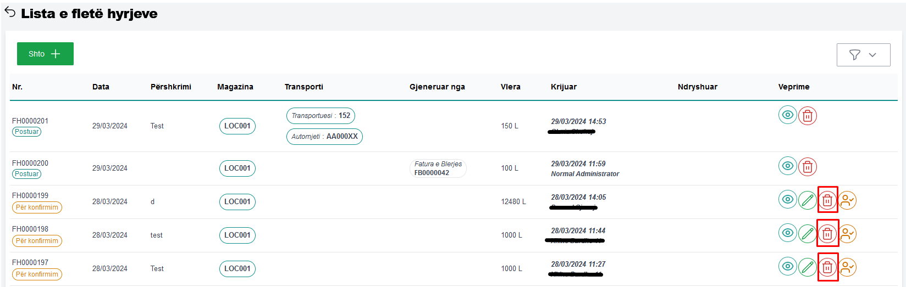Open the Fatura e Blerjes FB0000042 link
906x287 pixels.
pos(438,168)
